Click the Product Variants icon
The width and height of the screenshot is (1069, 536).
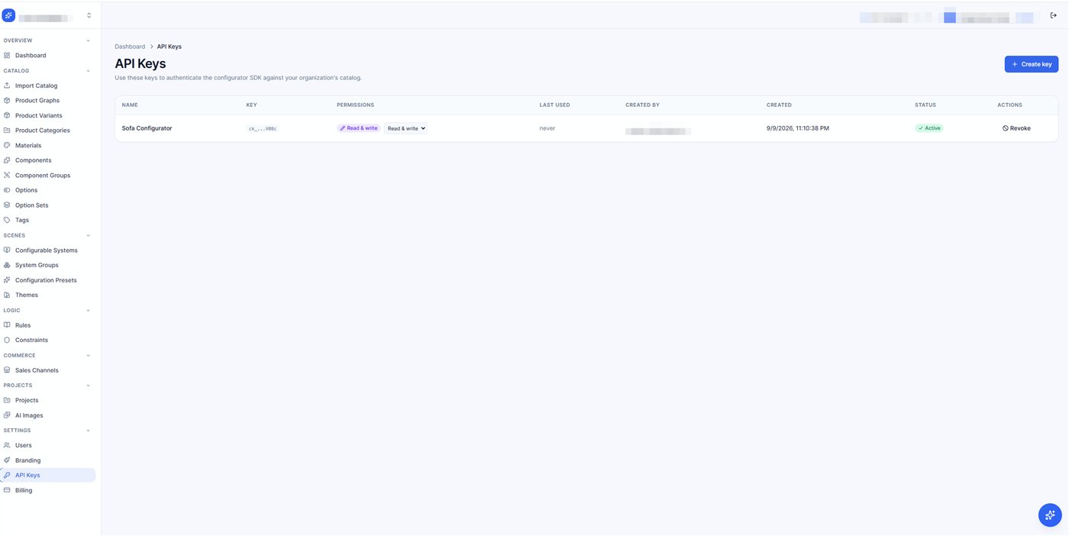[7, 115]
